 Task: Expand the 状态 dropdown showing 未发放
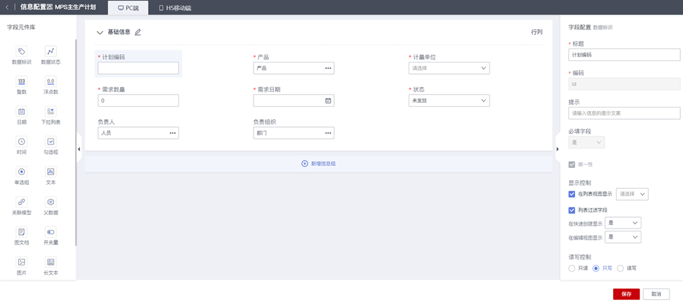tap(449, 101)
